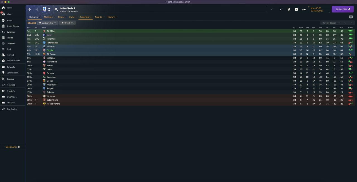The height and width of the screenshot is (182, 357).
Task: Open the Medical Centre
Action: tap(13, 60)
